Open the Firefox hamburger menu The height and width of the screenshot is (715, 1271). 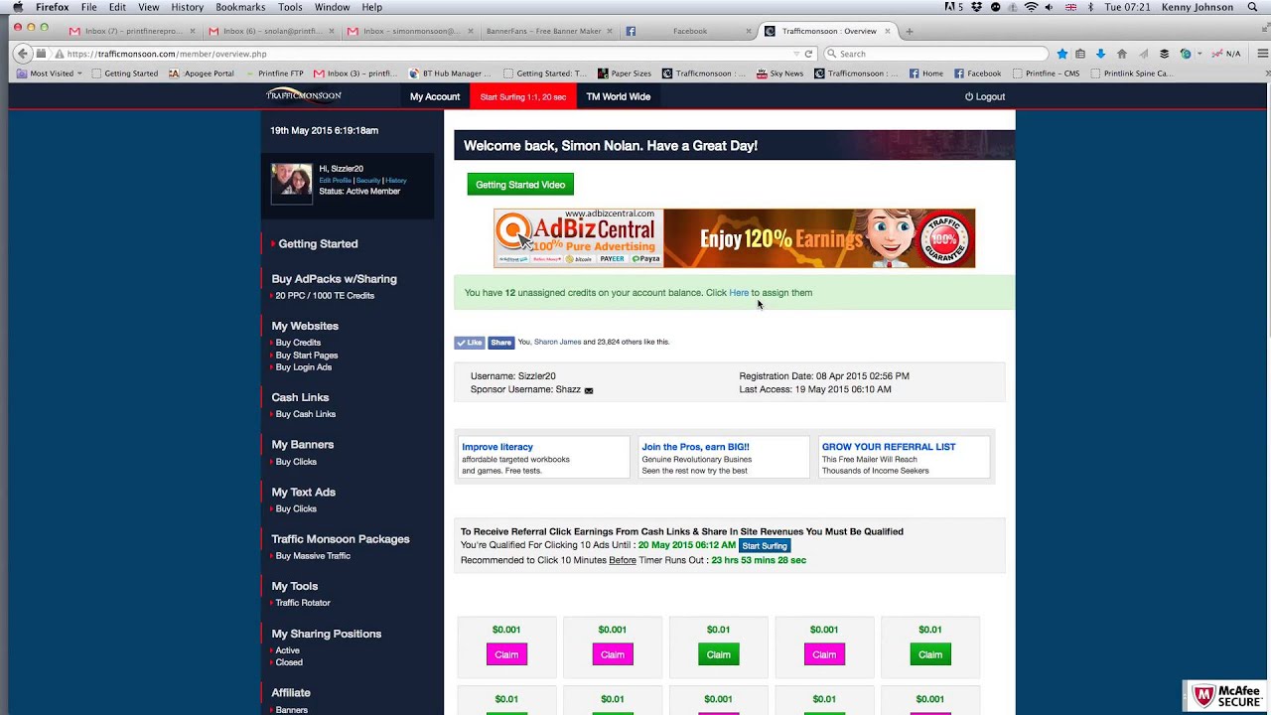coord(1263,54)
